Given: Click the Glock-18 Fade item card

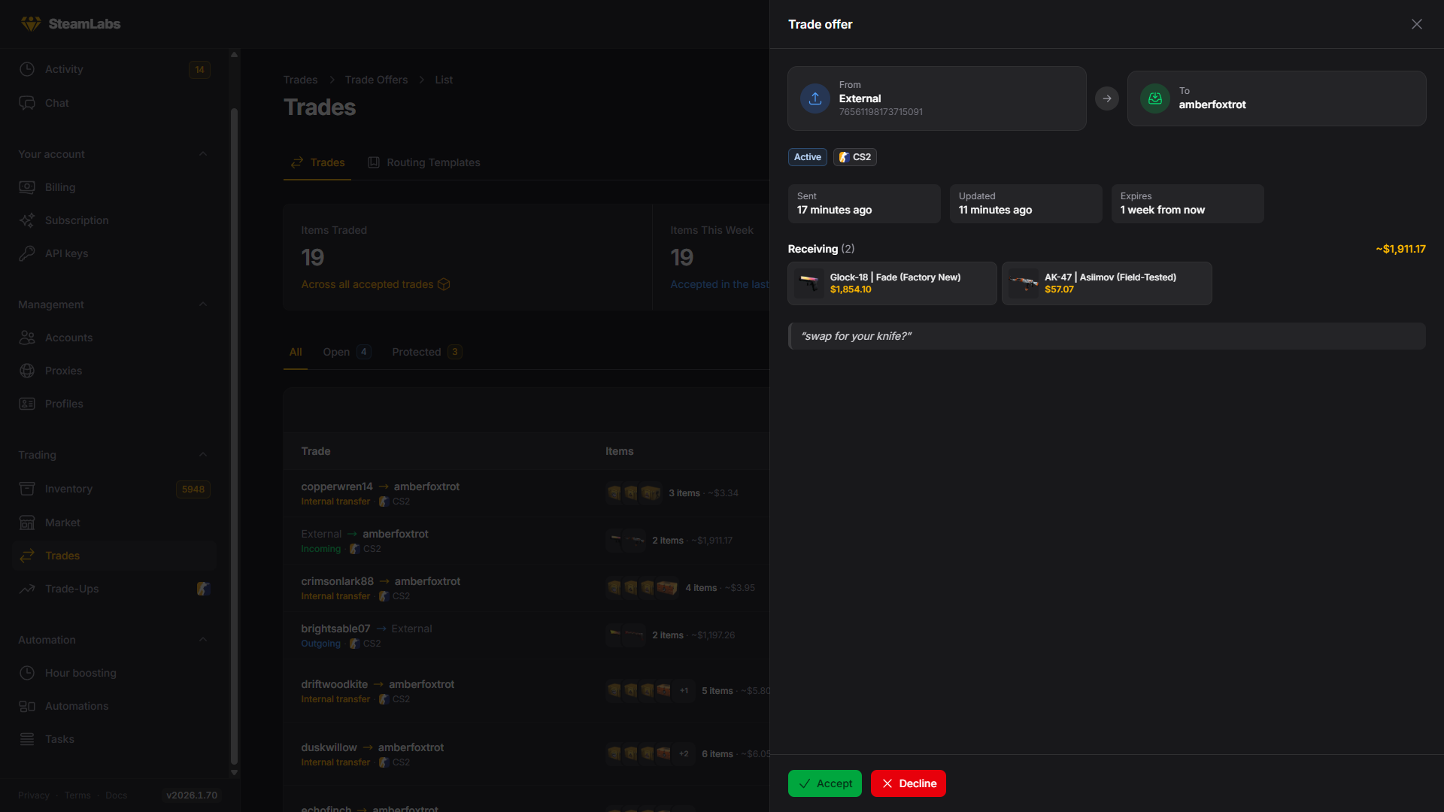Looking at the screenshot, I should [x=892, y=283].
